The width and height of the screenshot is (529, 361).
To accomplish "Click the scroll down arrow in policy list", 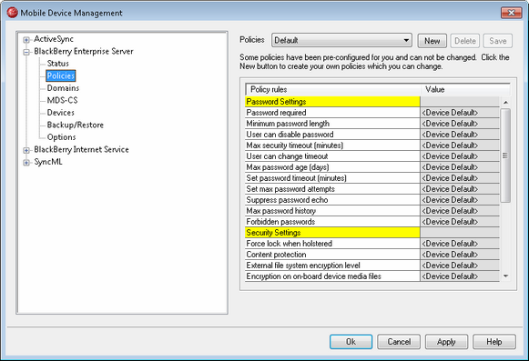I will click(505, 276).
